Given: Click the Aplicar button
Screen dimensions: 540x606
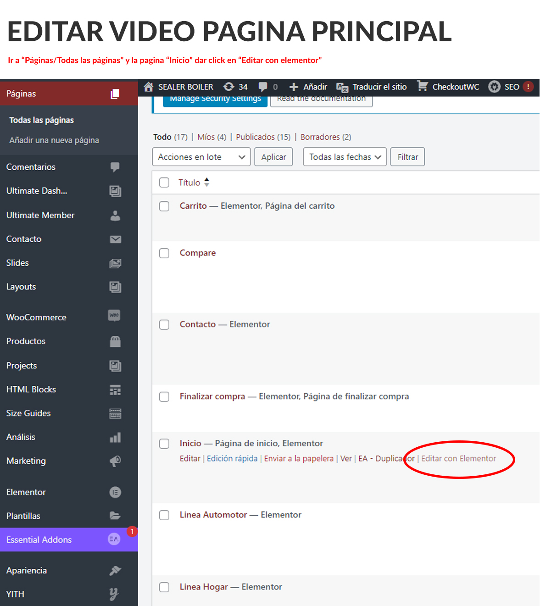Looking at the screenshot, I should (x=273, y=157).
